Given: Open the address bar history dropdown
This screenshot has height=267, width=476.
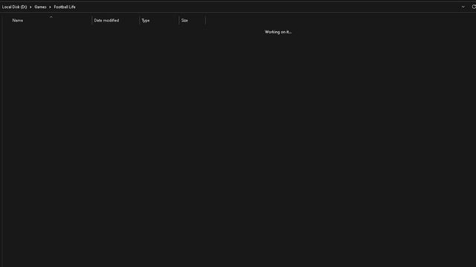Looking at the screenshot, I should [463, 7].
